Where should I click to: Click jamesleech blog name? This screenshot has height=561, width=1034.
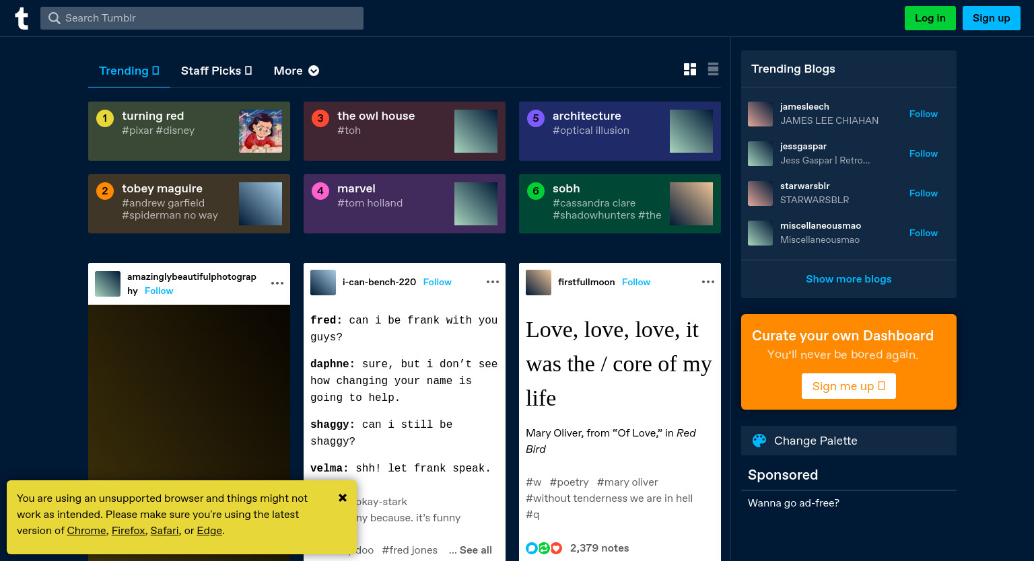click(x=804, y=107)
